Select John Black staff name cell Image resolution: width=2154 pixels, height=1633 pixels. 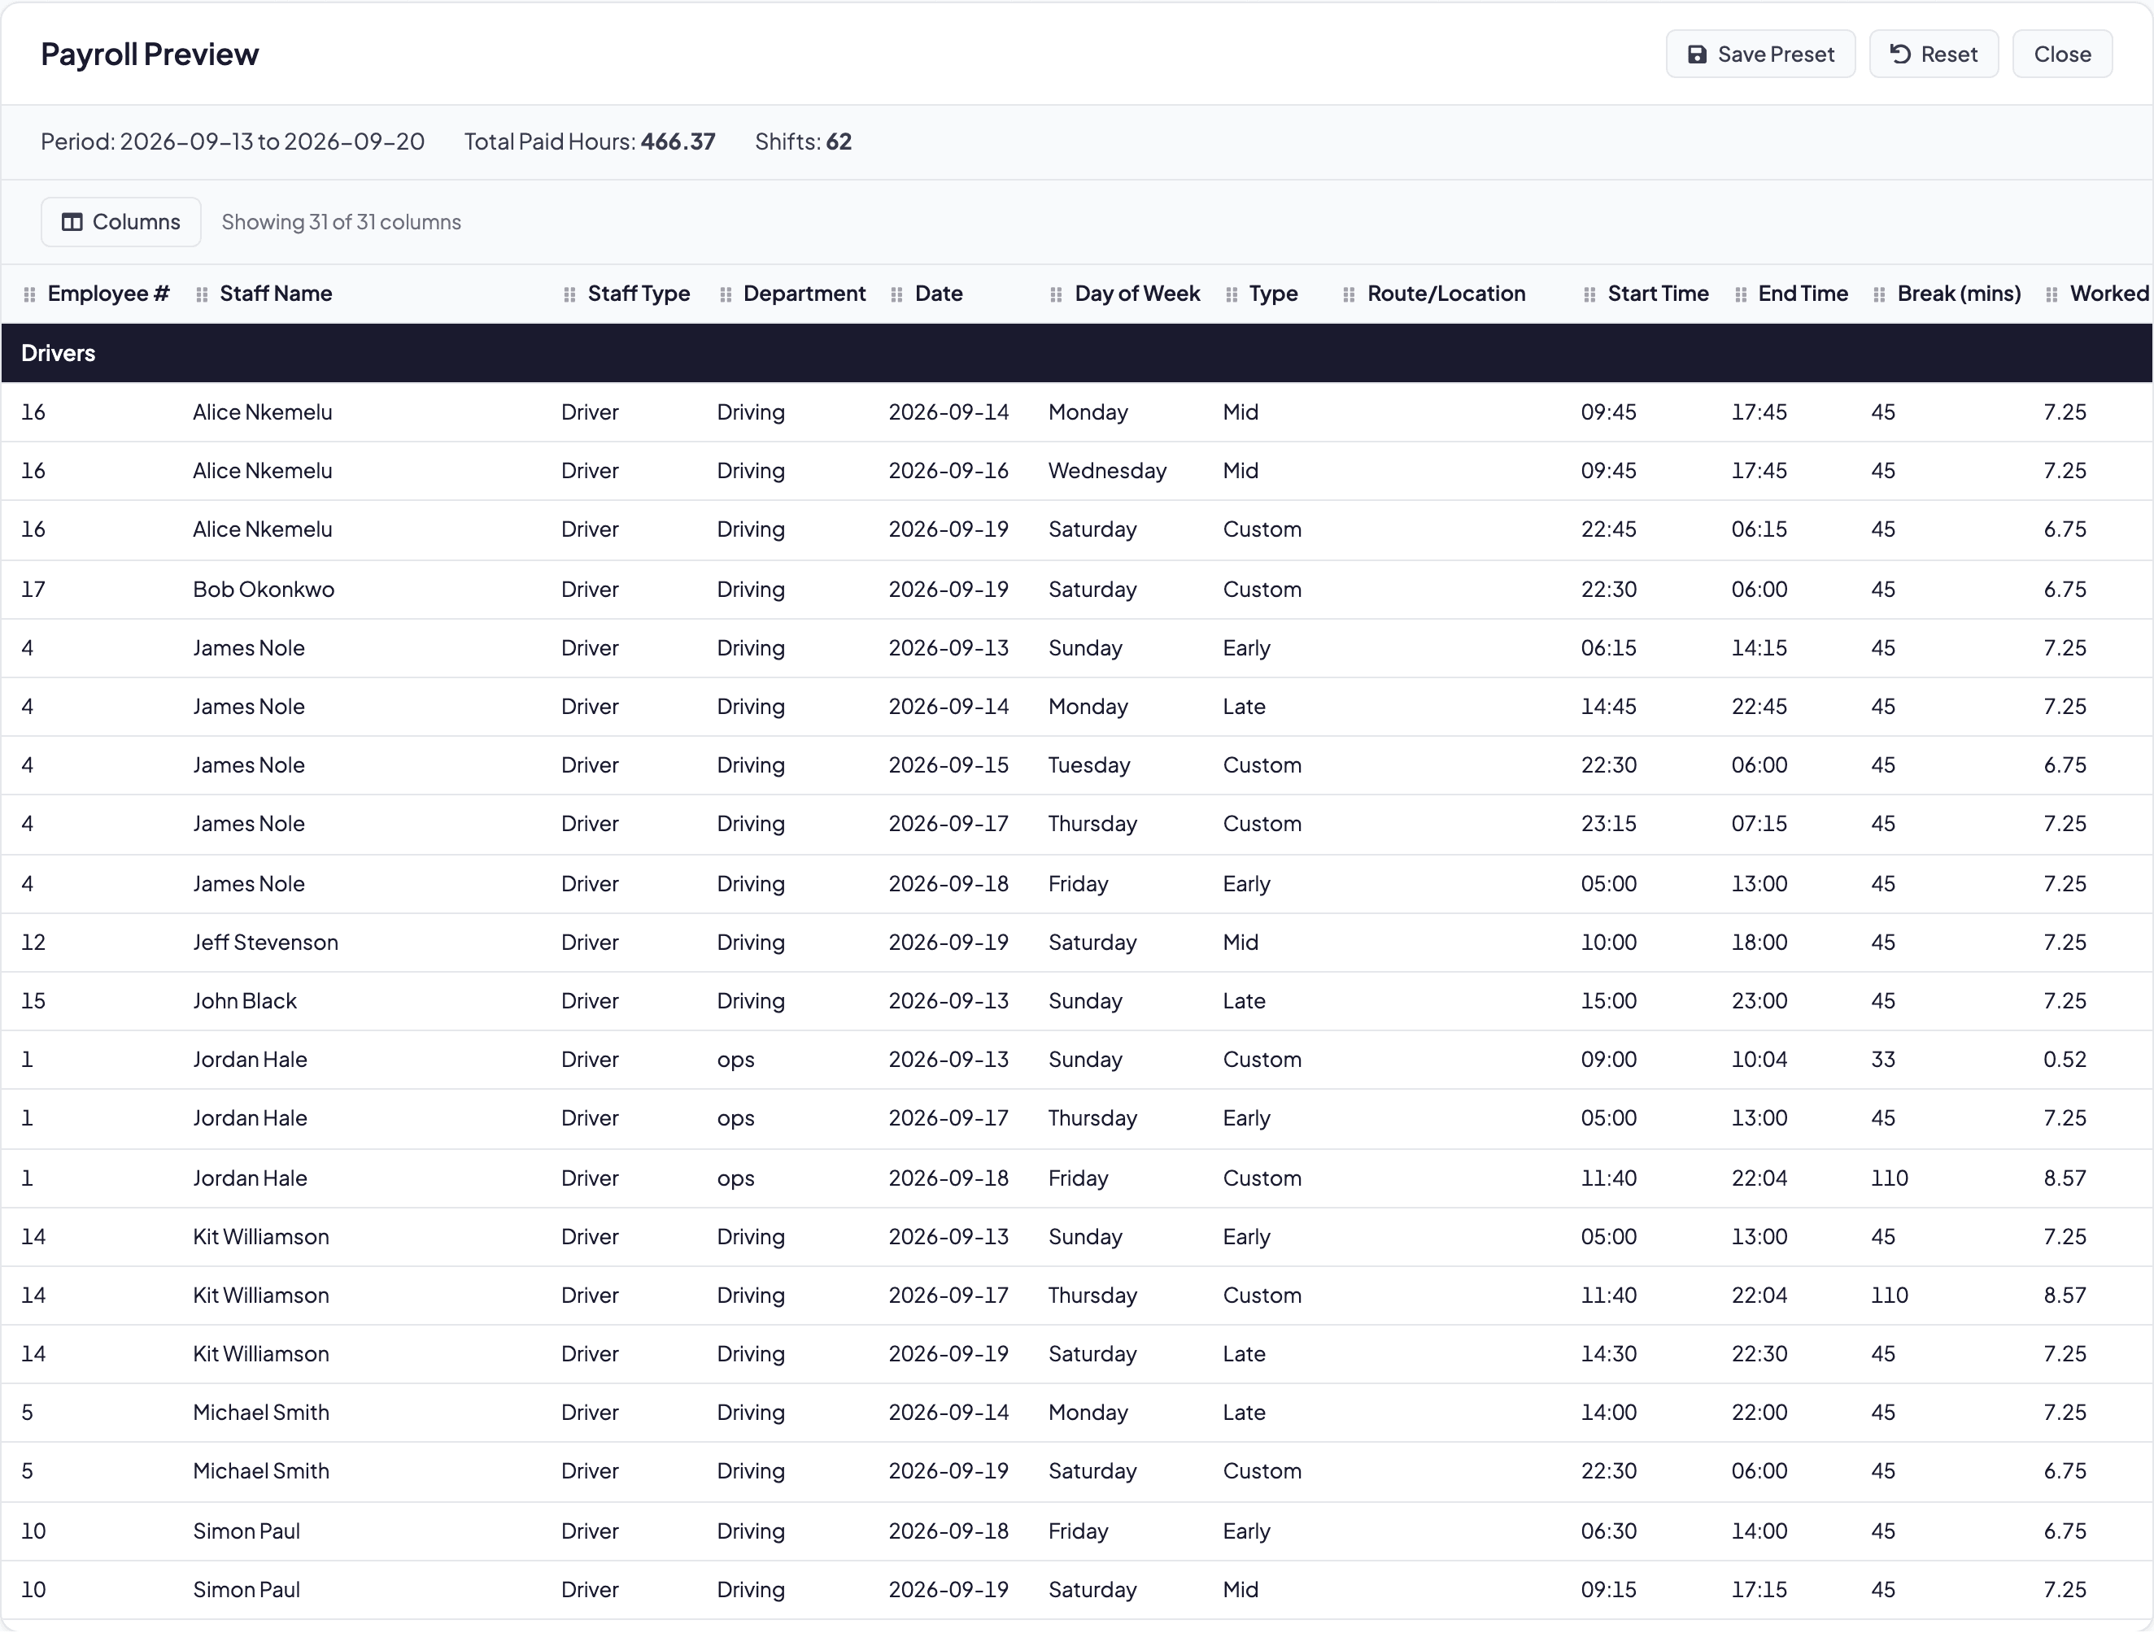[x=244, y=1001]
